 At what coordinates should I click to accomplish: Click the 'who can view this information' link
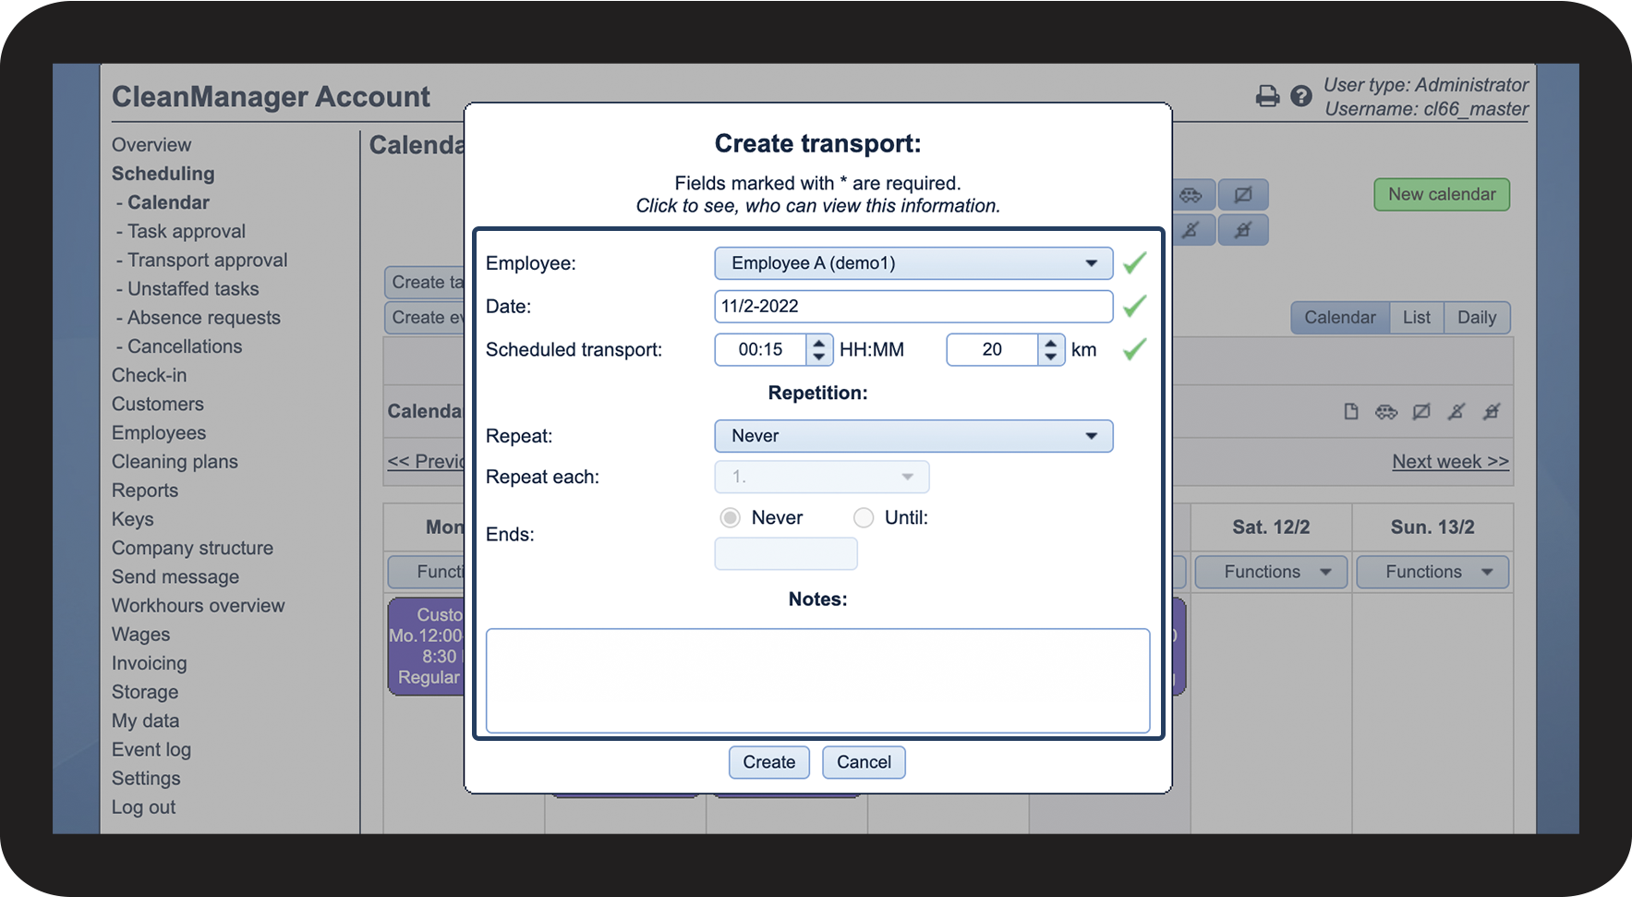(x=817, y=206)
